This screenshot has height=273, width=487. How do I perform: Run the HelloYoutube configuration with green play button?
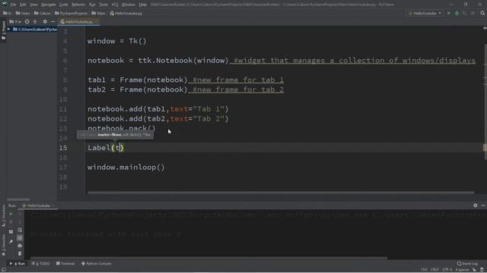point(448,14)
